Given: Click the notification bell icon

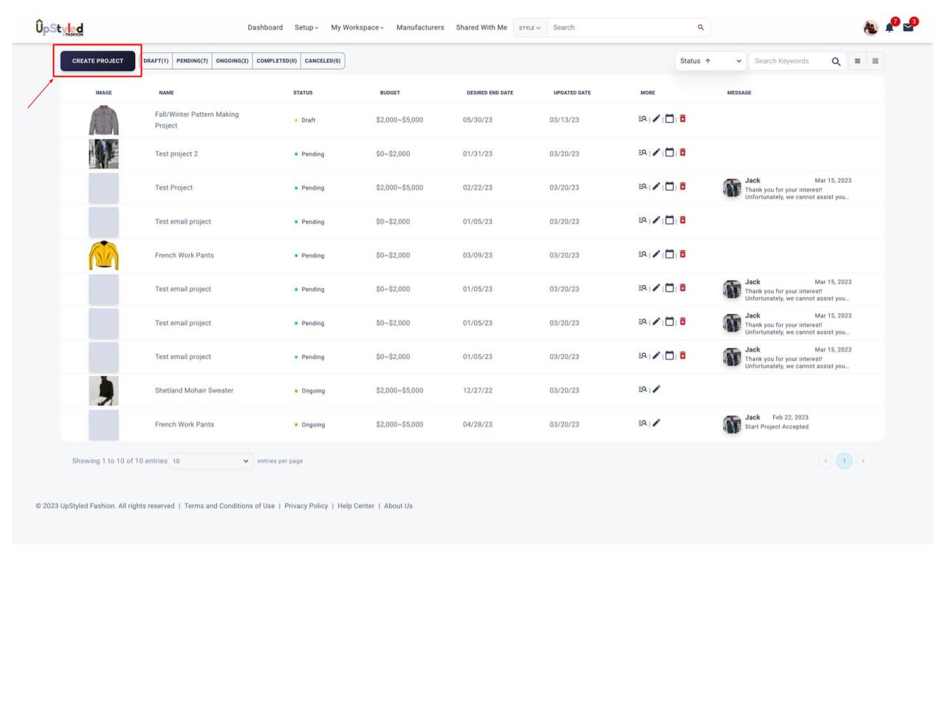Looking at the screenshot, I should coord(890,28).
